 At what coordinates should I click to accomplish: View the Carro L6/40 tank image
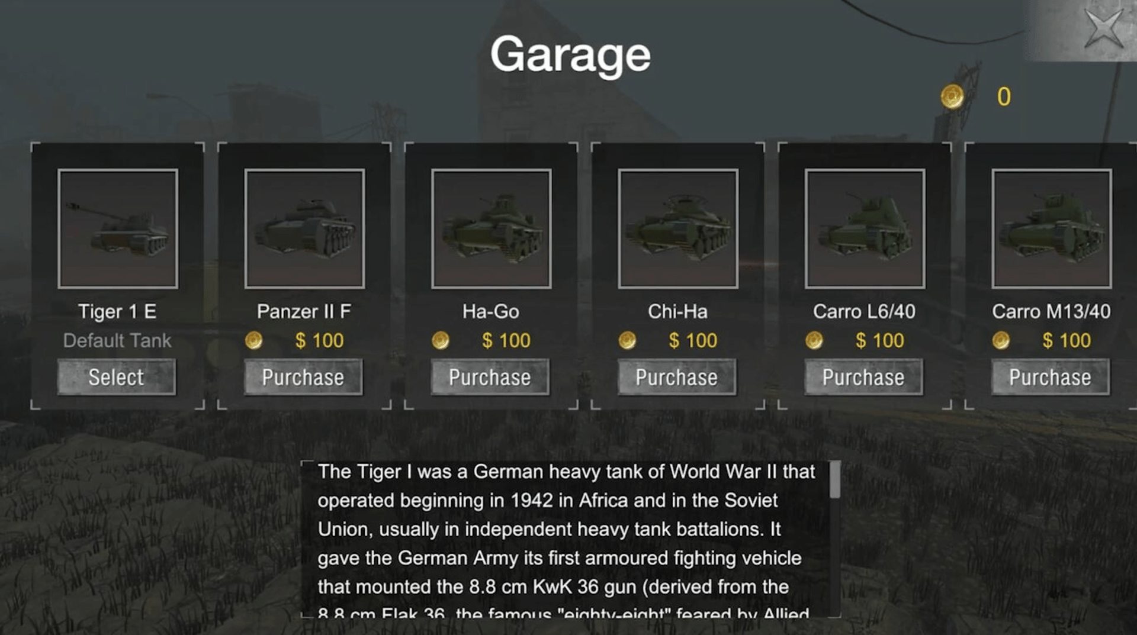click(x=865, y=229)
